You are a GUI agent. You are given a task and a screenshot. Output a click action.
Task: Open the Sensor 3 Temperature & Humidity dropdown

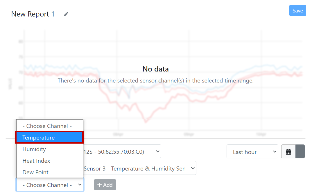139,168
